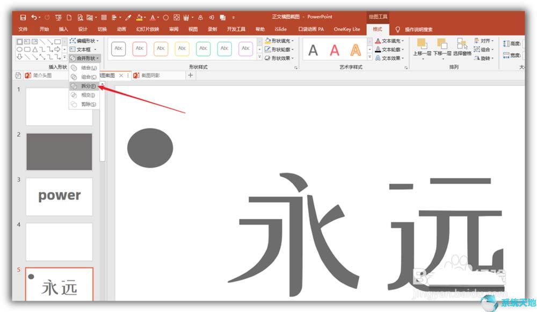Select the red outlined Abc shape style
Screen dimensions: 537x312
[140, 49]
